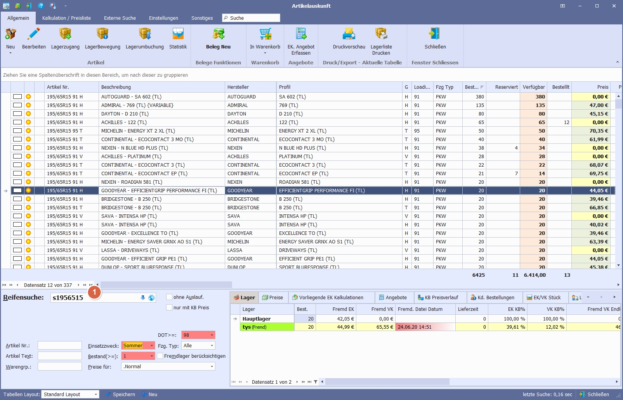623x400 pixels.
Task: Open Bearbeiten pencil tool
Action: click(x=34, y=34)
